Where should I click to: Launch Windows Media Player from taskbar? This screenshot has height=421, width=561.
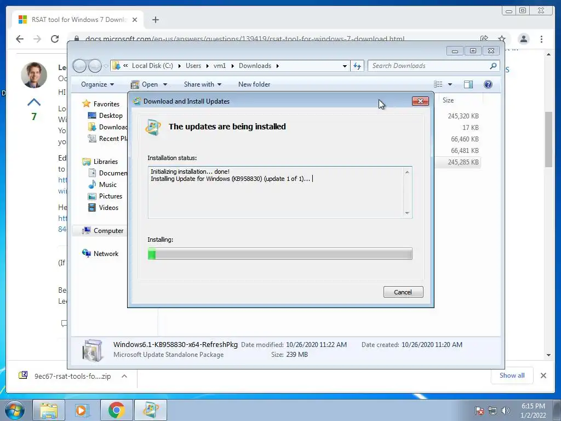click(x=82, y=410)
